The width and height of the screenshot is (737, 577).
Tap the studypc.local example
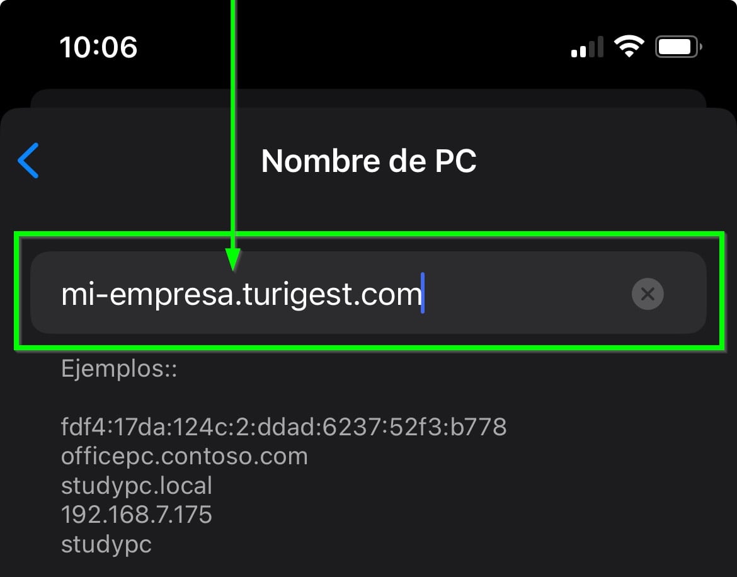[x=136, y=486]
